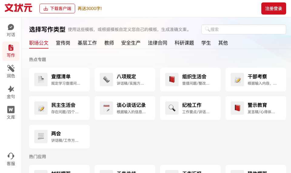Click description 存在问题/四个… under 民主生活会
This screenshot has width=291, height=173.
pyautogui.click(x=65, y=112)
